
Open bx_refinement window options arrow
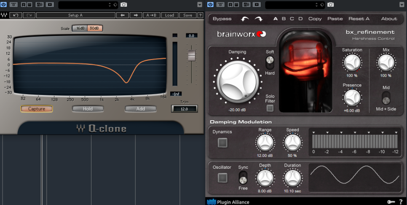[x=402, y=5]
